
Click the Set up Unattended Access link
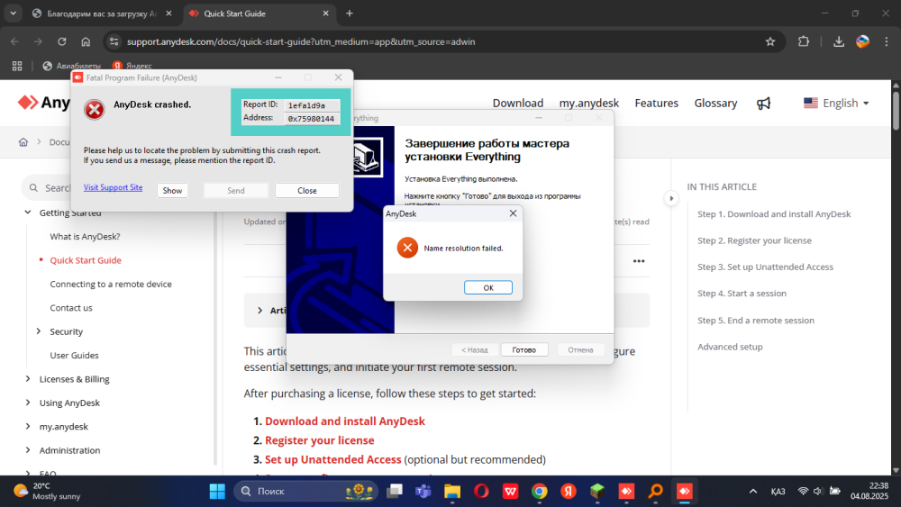(x=332, y=460)
